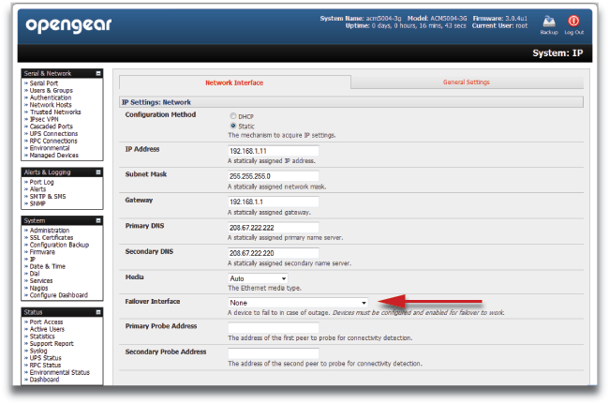Go to Configuration Backup page

tap(60, 244)
